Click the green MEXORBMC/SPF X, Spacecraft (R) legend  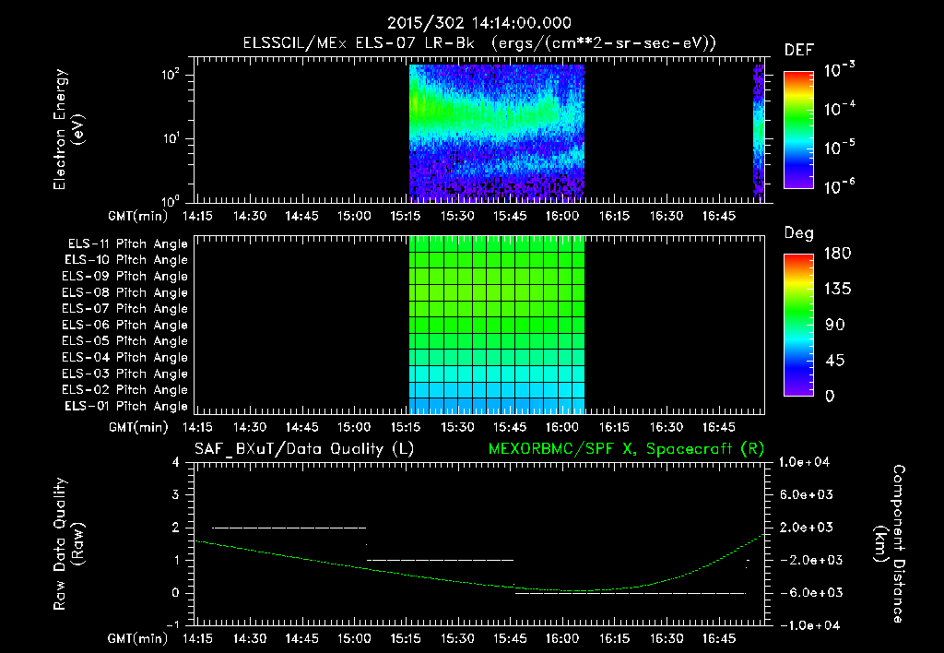(x=626, y=449)
